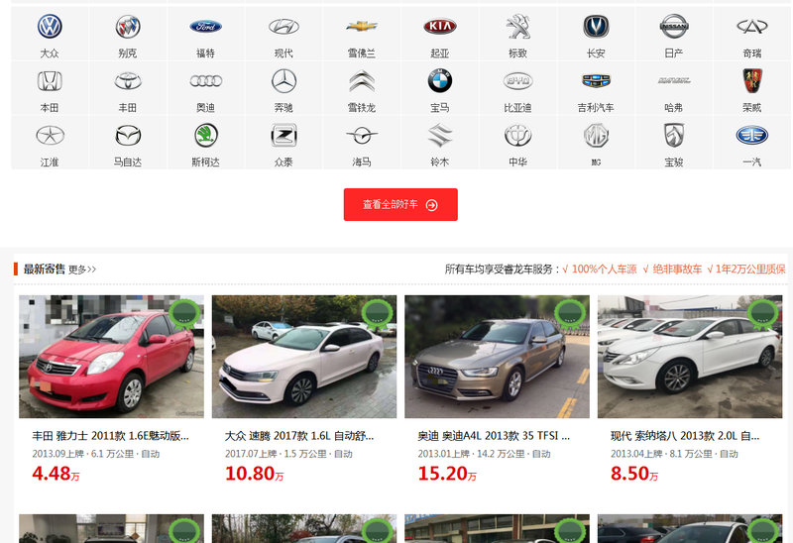Pick the Roewe (荣威) shield logo
This screenshot has width=793, height=543.
coord(752,81)
